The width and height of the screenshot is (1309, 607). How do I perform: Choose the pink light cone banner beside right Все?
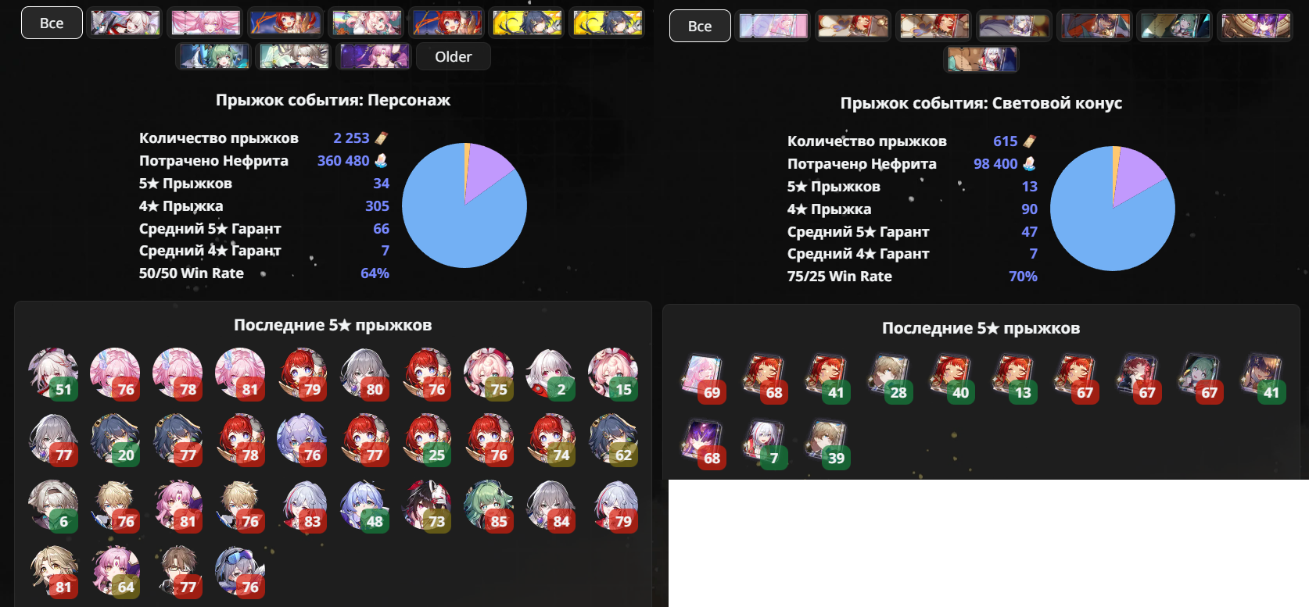point(773,26)
